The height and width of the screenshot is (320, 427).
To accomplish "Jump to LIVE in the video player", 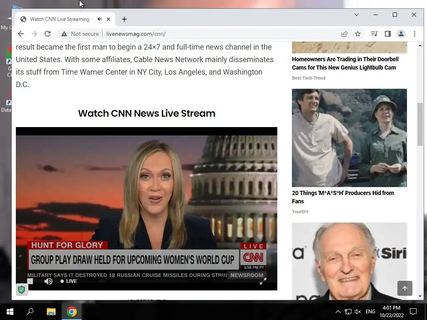I will [69, 281].
